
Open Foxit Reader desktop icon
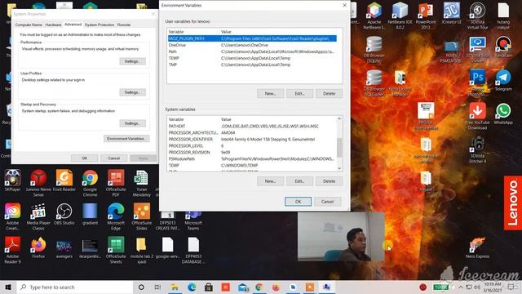pos(64,180)
